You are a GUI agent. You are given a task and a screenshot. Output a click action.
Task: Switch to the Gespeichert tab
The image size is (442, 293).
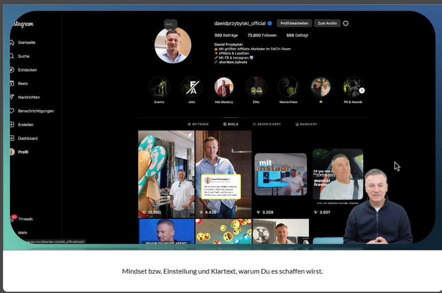coord(267,124)
